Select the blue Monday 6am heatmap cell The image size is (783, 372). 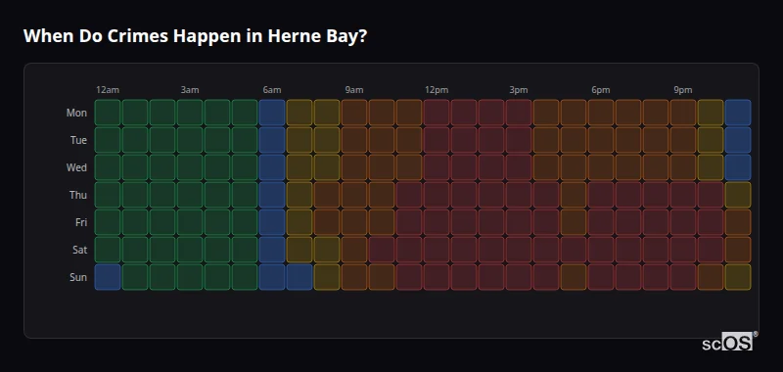pyautogui.click(x=272, y=113)
